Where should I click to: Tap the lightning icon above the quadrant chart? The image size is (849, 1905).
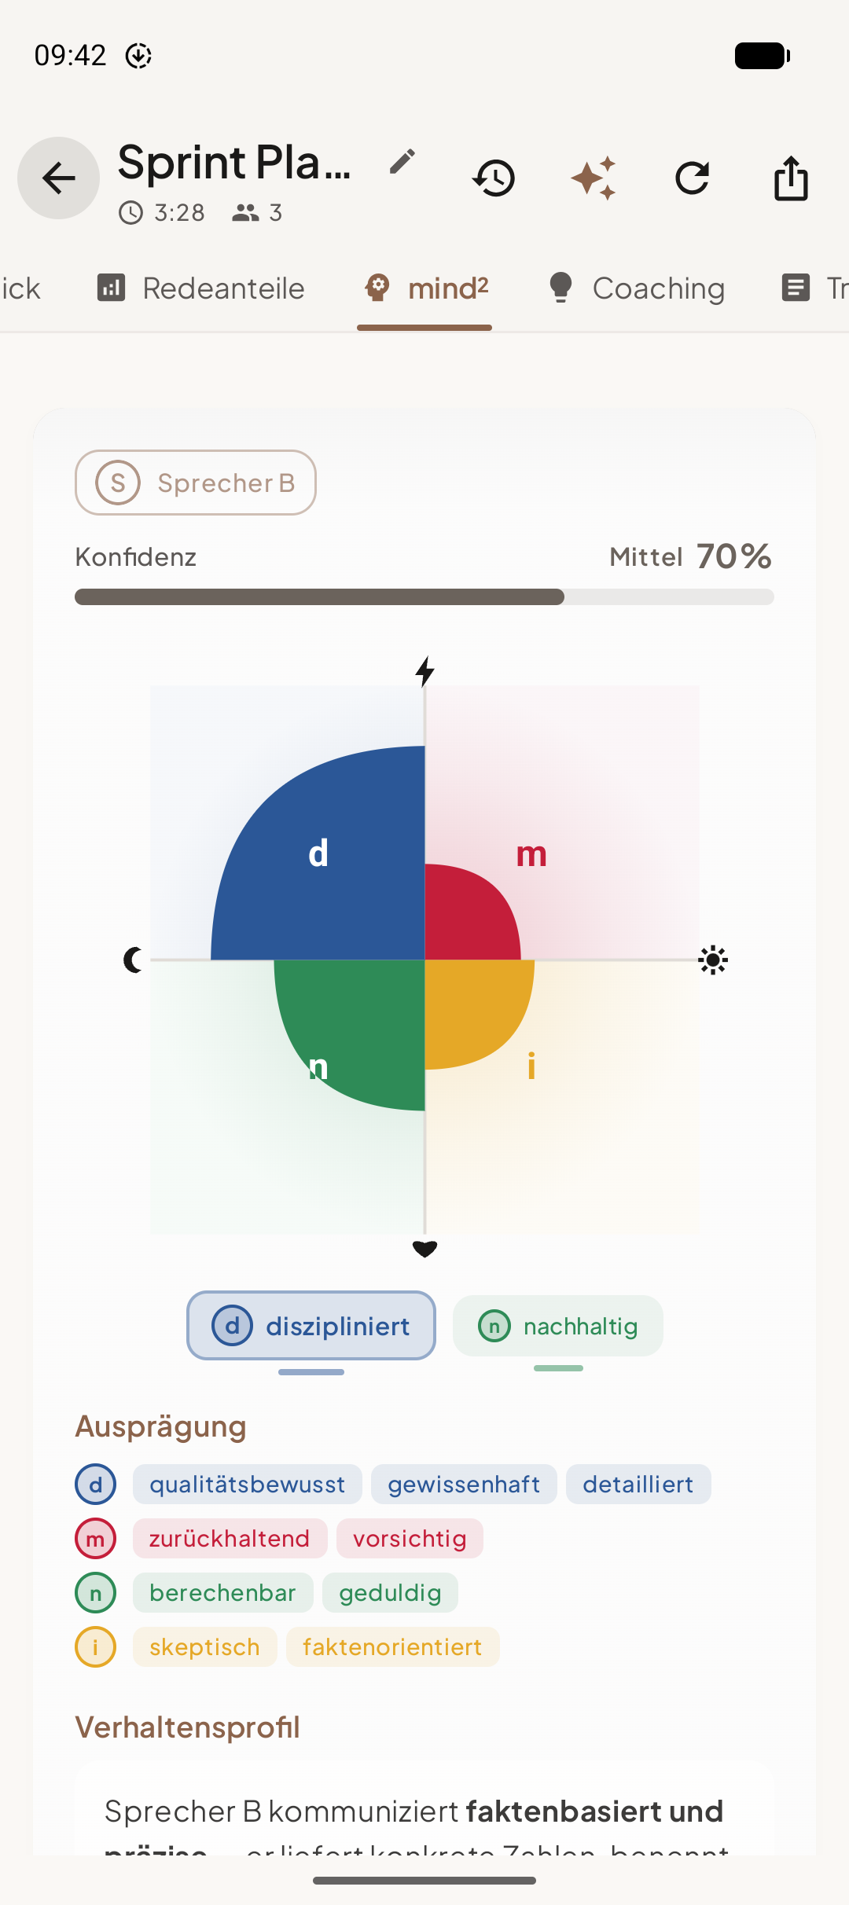click(x=424, y=672)
